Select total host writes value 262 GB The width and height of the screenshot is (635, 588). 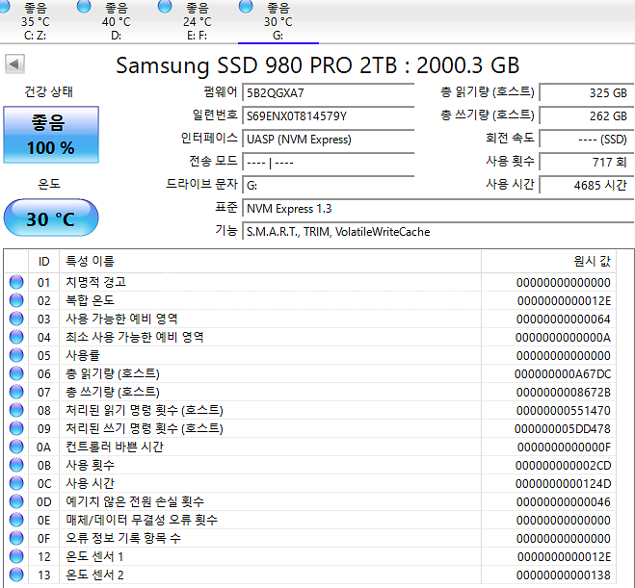click(587, 116)
